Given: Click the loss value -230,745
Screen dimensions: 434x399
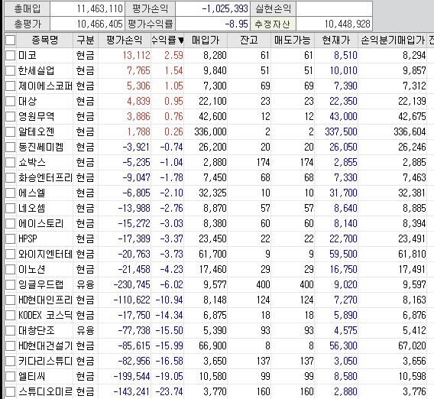Looking at the screenshot, I should click(131, 284).
